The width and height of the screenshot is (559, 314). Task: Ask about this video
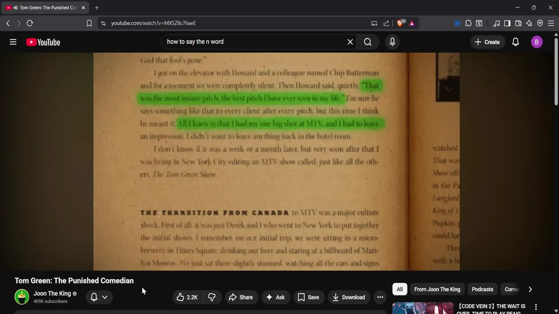tap(276, 297)
